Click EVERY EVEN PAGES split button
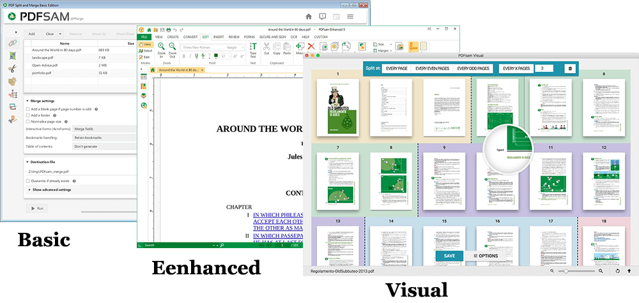The image size is (639, 303). [433, 68]
